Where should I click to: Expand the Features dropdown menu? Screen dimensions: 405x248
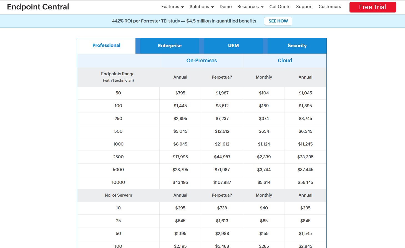pyautogui.click(x=172, y=7)
